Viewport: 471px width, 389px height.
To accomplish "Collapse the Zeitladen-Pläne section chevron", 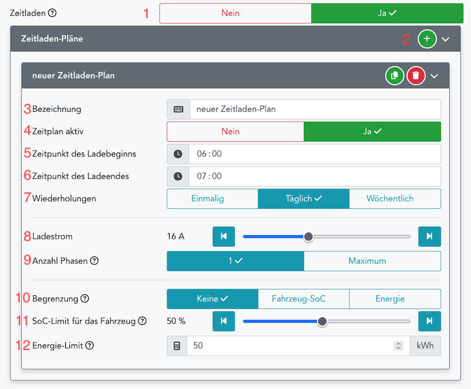I will (x=446, y=39).
